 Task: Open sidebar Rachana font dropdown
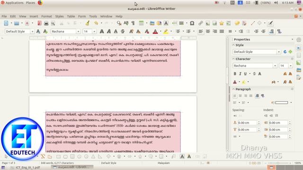coord(275,66)
